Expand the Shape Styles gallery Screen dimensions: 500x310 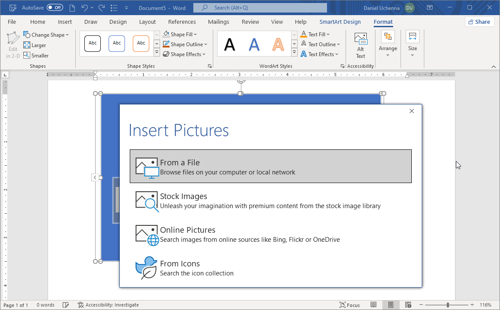pos(156,52)
